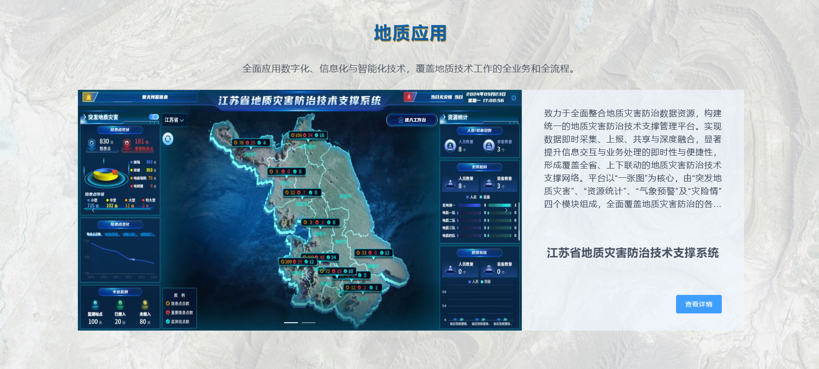Screen dimensions: 819x369
Task: Click the 进入工作台 button
Action: tap(412, 120)
